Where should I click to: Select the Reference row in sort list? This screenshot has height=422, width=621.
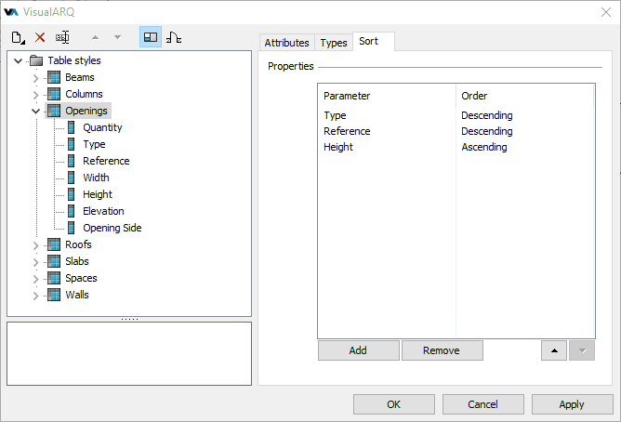tap(456, 131)
